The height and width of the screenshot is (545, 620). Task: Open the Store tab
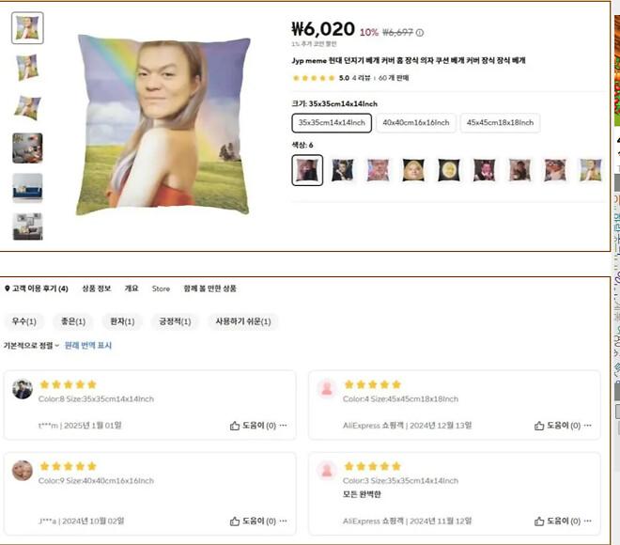point(161,288)
